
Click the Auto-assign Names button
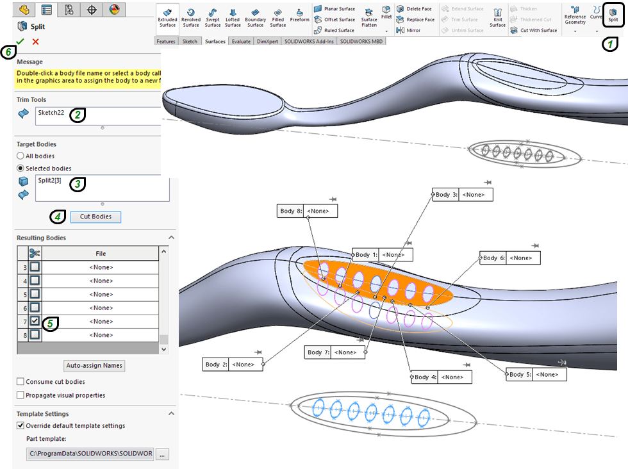95,366
